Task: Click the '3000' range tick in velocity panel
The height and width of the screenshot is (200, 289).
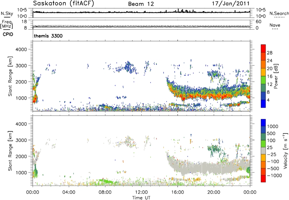Action: [21, 140]
